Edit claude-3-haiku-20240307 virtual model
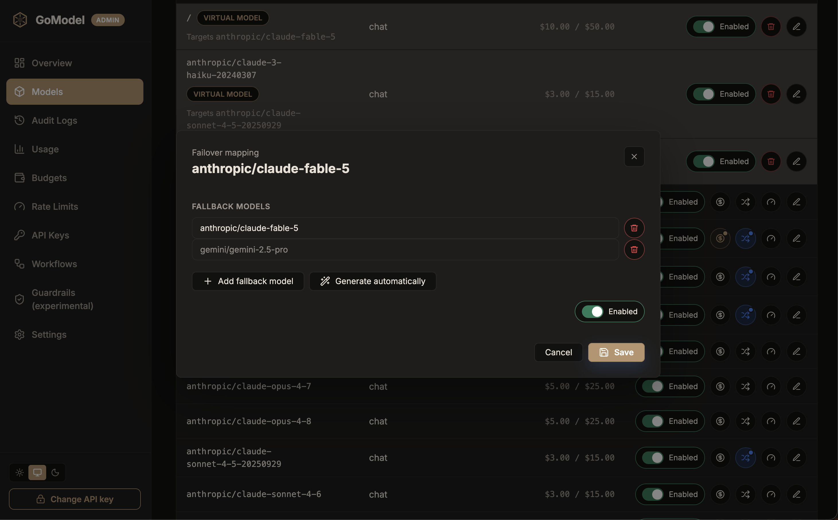The height and width of the screenshot is (520, 838). tap(796, 94)
